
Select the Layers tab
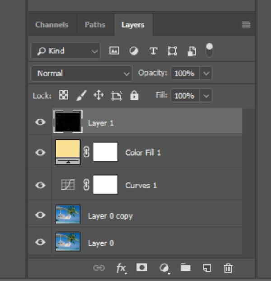coord(133,25)
